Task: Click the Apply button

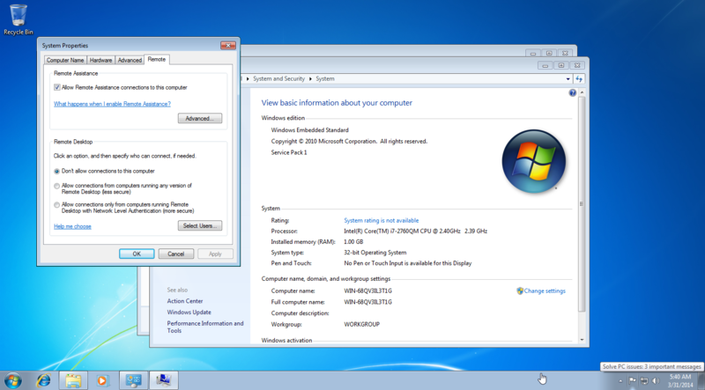Action: click(215, 254)
